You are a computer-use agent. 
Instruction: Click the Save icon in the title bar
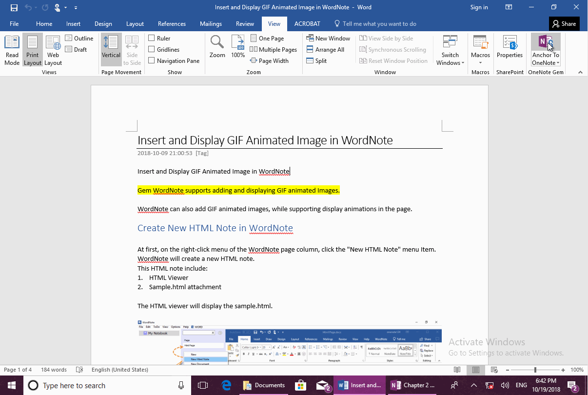pos(14,7)
